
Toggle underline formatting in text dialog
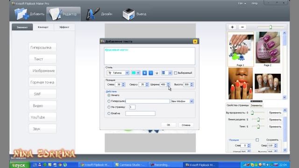click(157, 73)
